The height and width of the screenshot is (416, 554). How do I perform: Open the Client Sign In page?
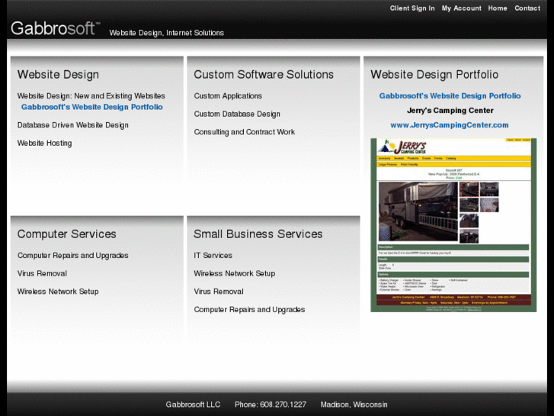click(412, 8)
